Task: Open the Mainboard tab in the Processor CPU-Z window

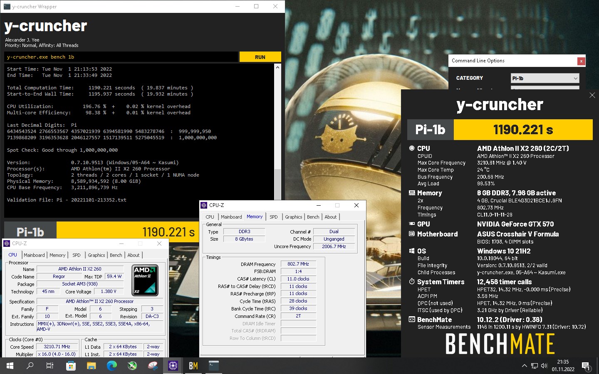Action: [x=34, y=255]
